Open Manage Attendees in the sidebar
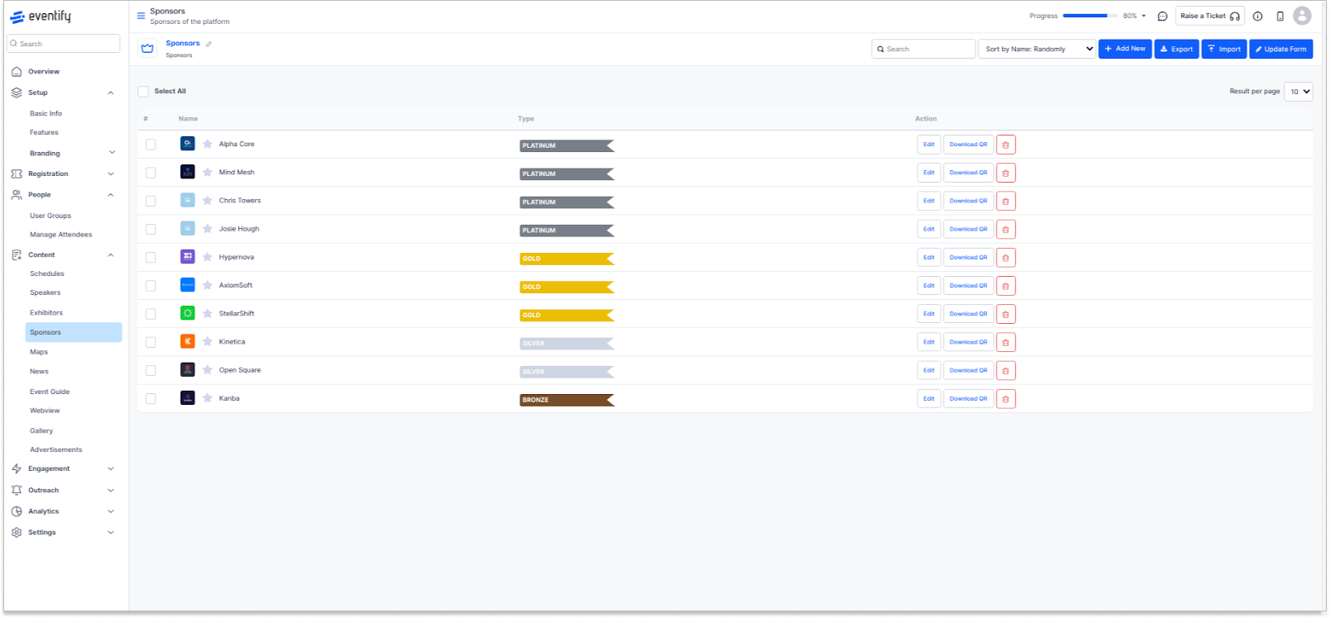The height and width of the screenshot is (618, 1330). coord(61,235)
